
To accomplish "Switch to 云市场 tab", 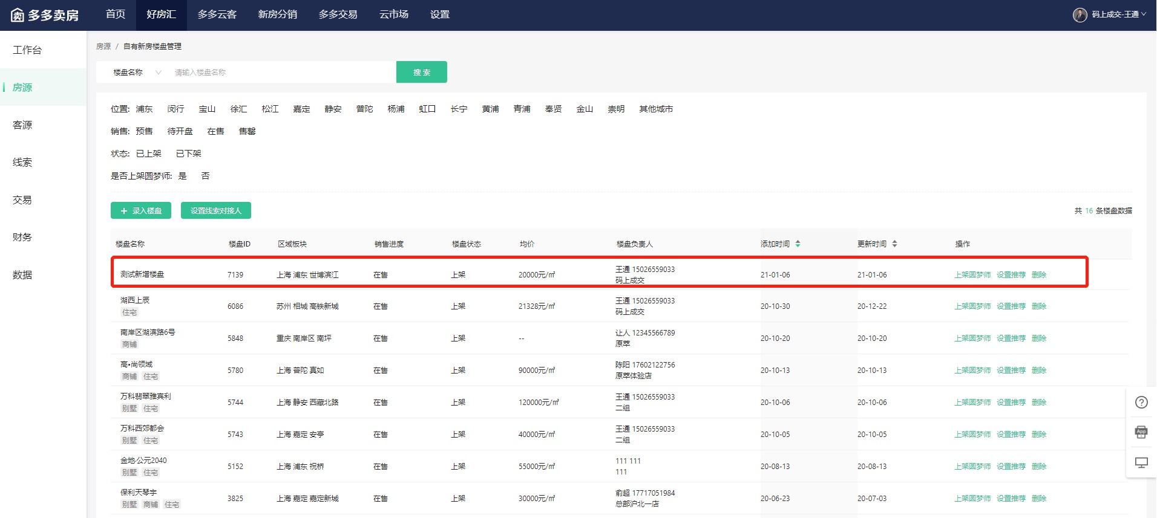I will 394,15.
